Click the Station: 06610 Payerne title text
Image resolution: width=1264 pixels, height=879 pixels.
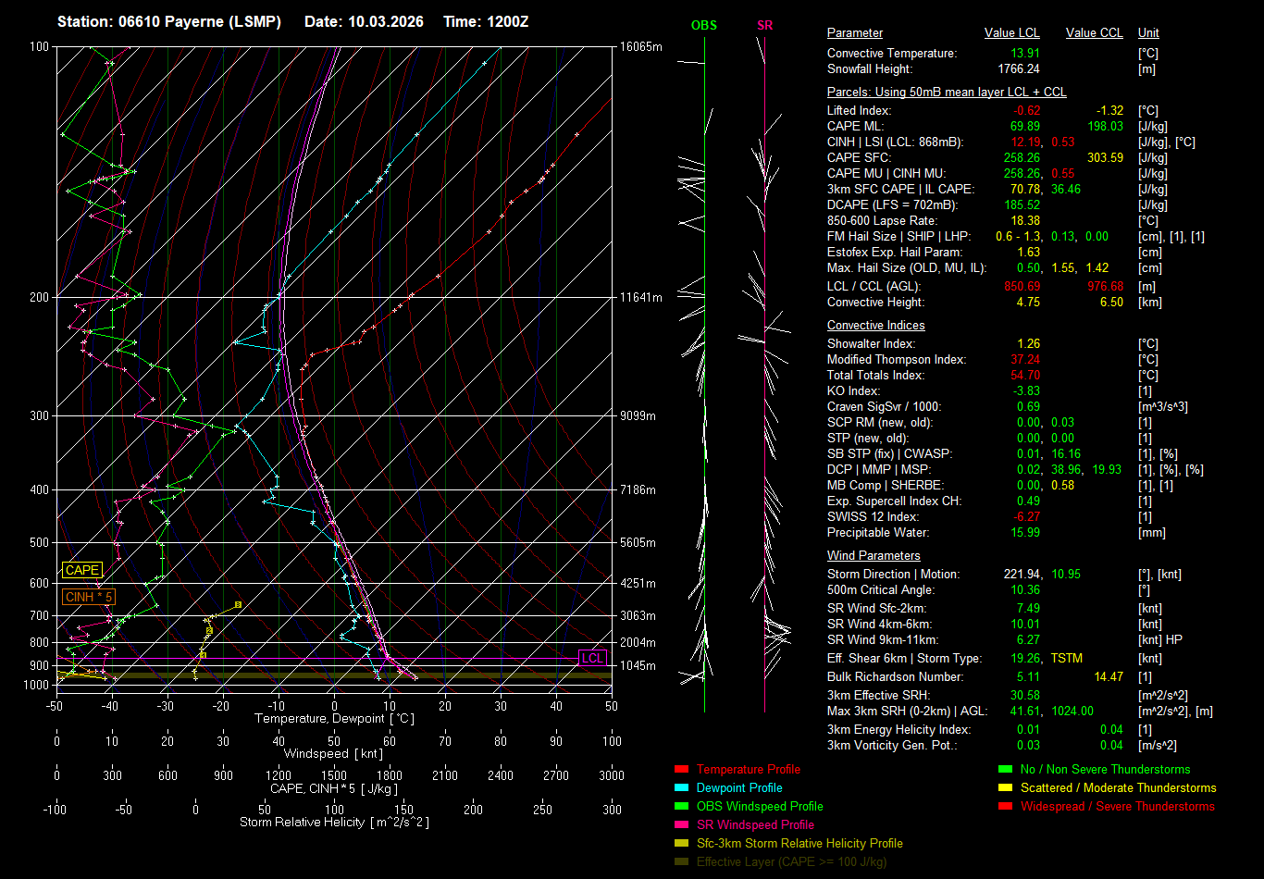tap(168, 21)
